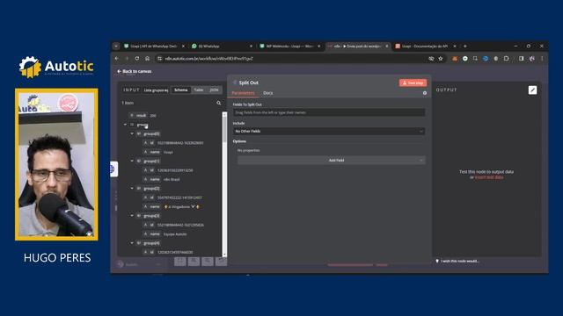
Task: Open the blue circular extension icon
Action: tap(486, 59)
